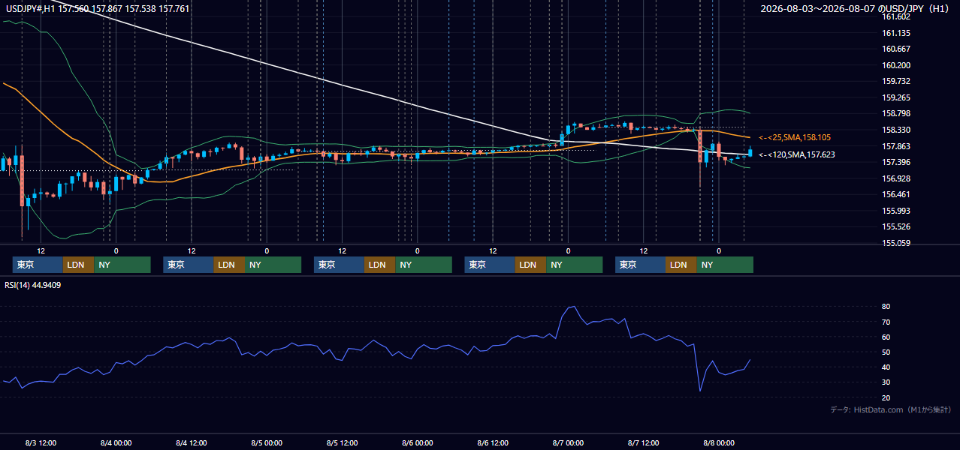Click price axis label 155.059
This screenshot has height=450, width=960.
(895, 243)
